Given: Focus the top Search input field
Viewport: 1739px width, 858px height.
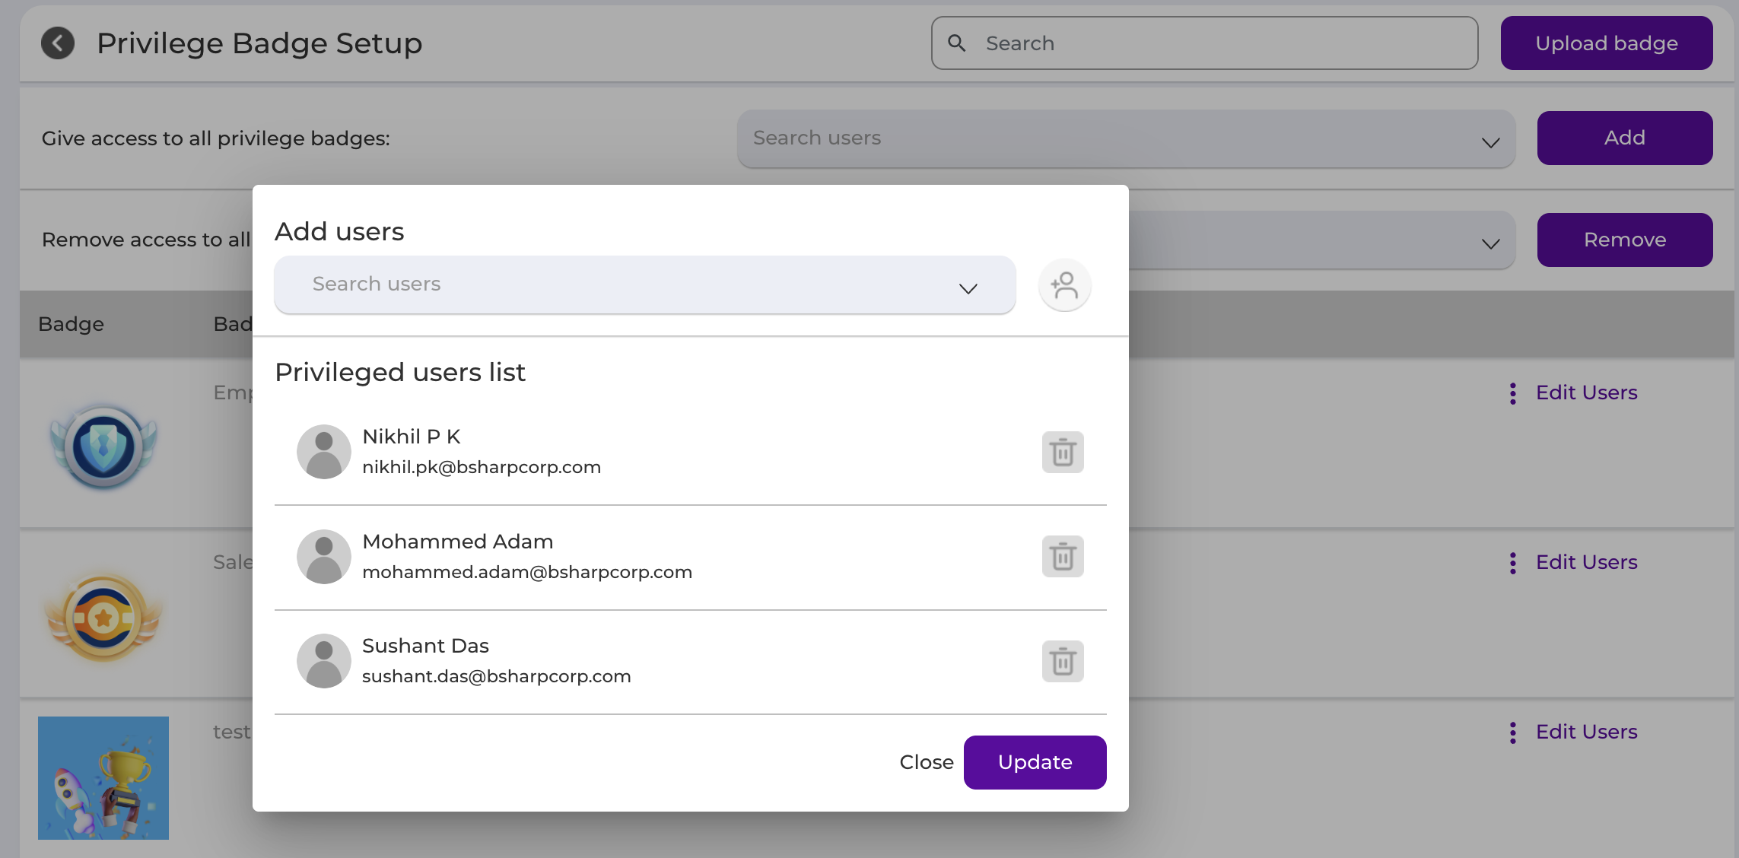Looking at the screenshot, I should pos(1205,43).
